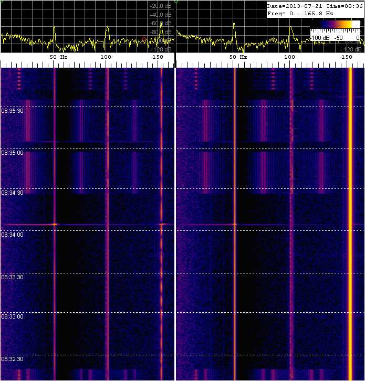
Task: Click the bright yellow 150 Hz line in right waterfall
Action: coord(350,210)
